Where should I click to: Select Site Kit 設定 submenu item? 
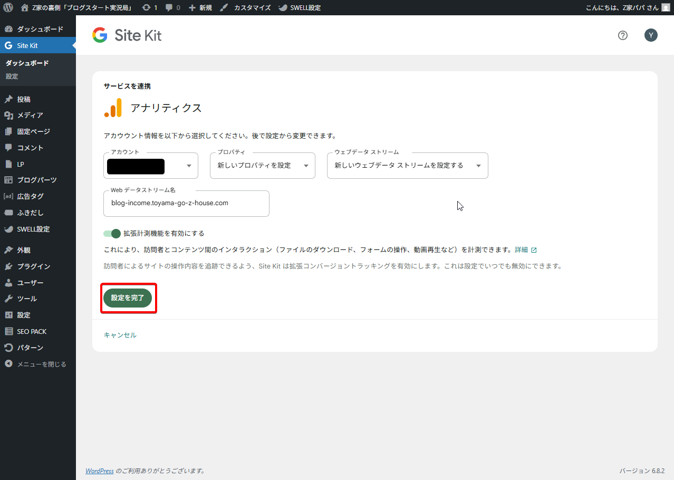click(x=12, y=76)
